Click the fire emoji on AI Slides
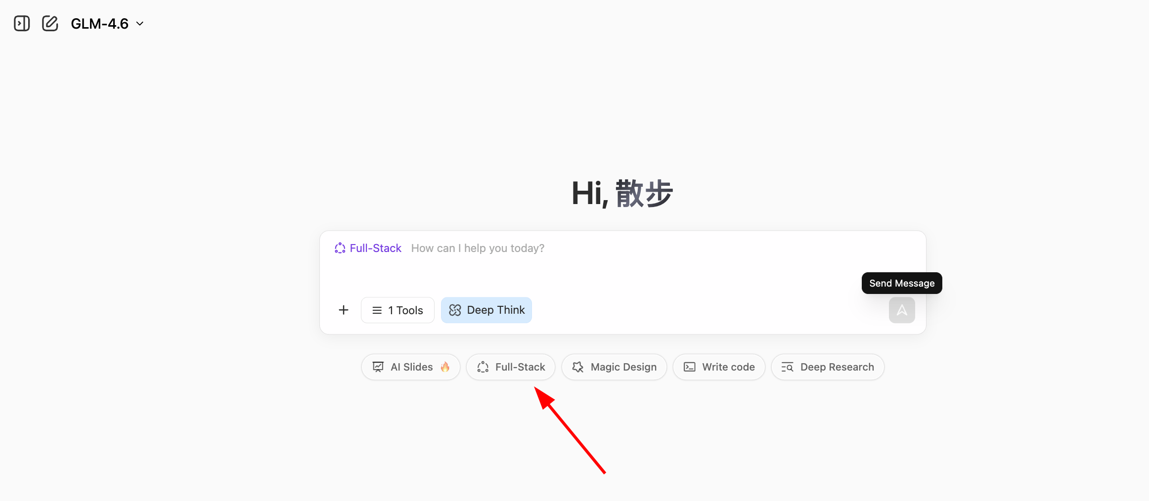1149x501 pixels. click(x=445, y=367)
